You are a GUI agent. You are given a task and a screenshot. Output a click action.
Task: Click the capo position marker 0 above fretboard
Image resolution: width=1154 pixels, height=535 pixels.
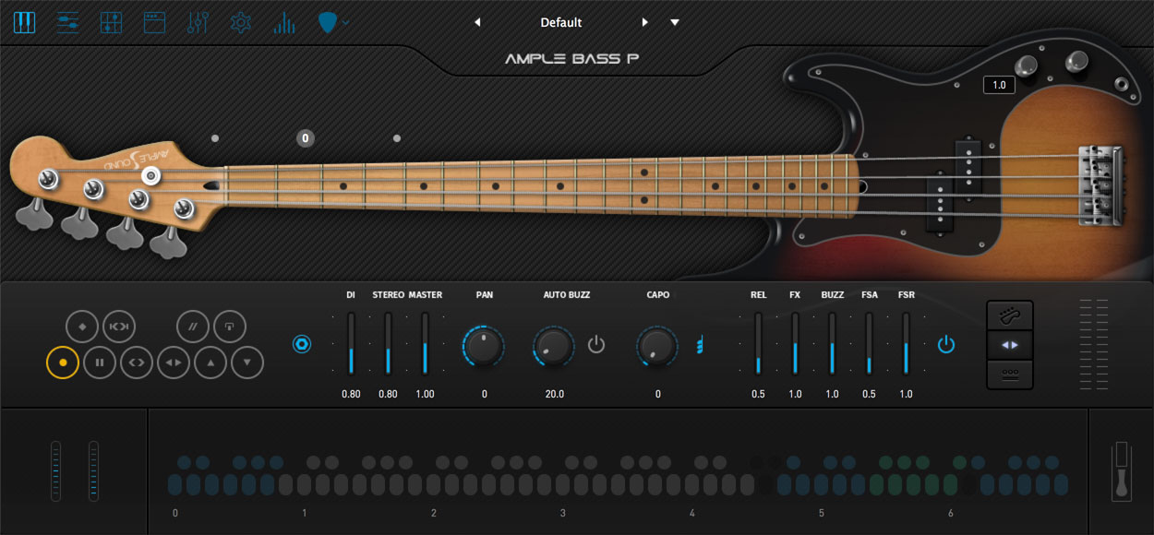click(x=306, y=138)
